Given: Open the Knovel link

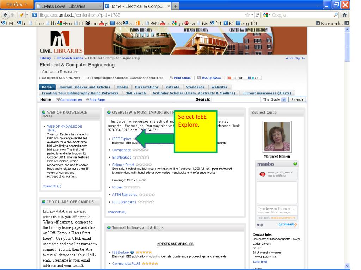Looking at the screenshot, I should [117, 187].
